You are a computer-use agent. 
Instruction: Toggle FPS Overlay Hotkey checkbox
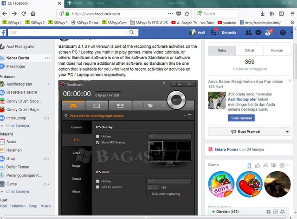(98, 136)
